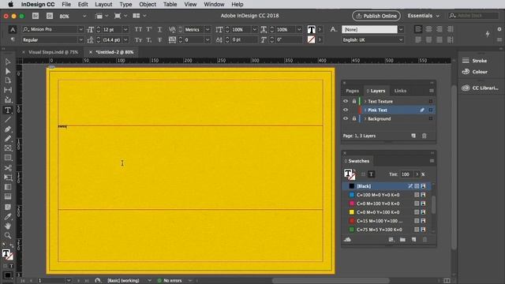Open the Table menu
Screen dimensions: 505x284
[170, 4]
